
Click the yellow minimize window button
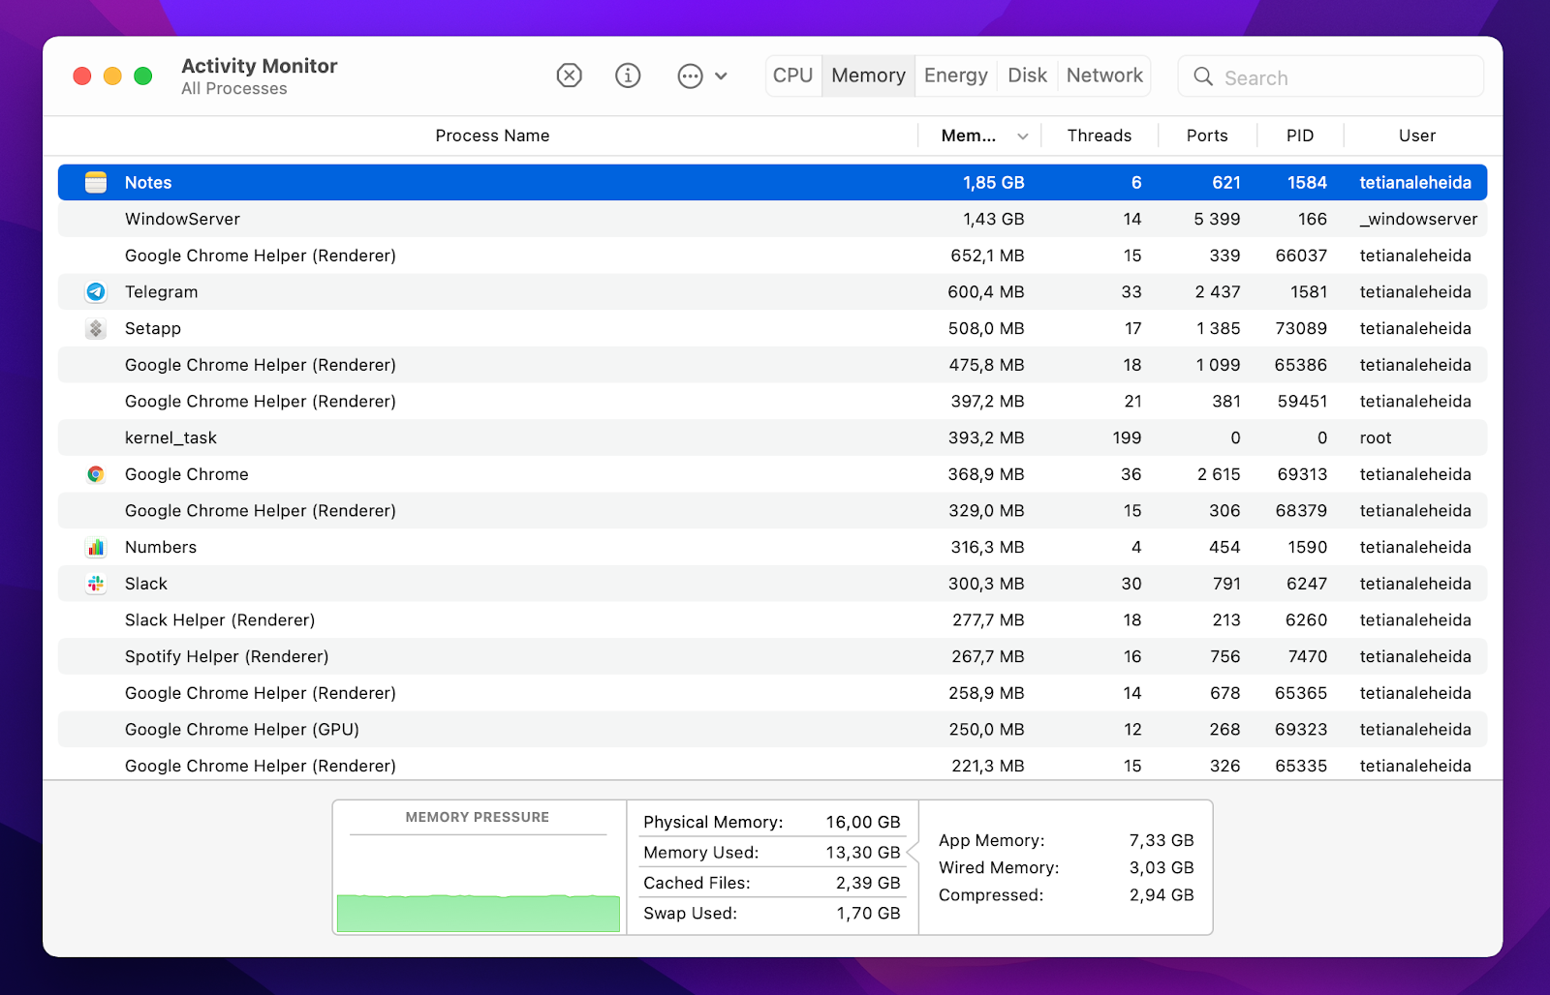point(112,75)
